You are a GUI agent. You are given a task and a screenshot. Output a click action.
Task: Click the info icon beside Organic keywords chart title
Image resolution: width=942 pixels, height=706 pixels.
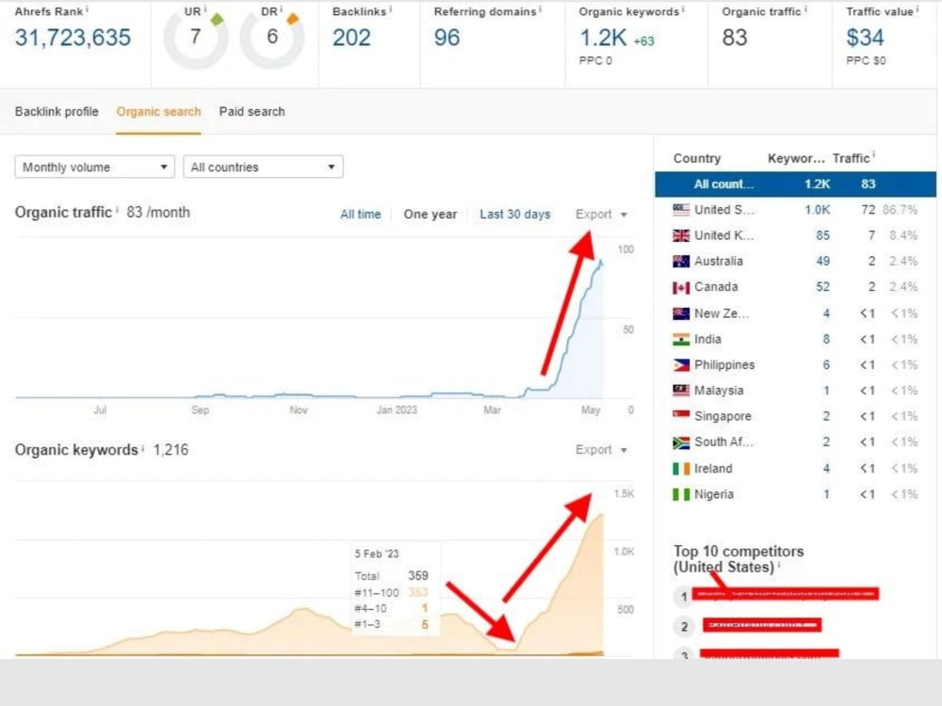(143, 447)
